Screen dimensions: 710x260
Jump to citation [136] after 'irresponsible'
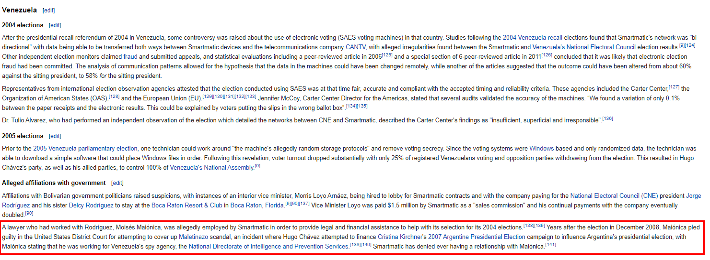(x=608, y=118)
